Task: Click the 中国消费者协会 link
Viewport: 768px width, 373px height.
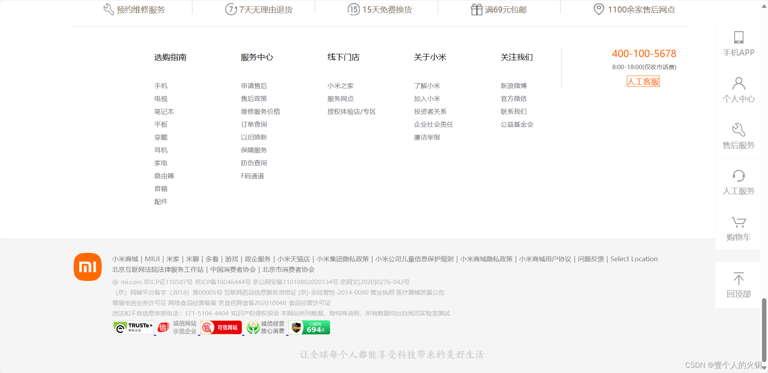Action: pos(233,269)
